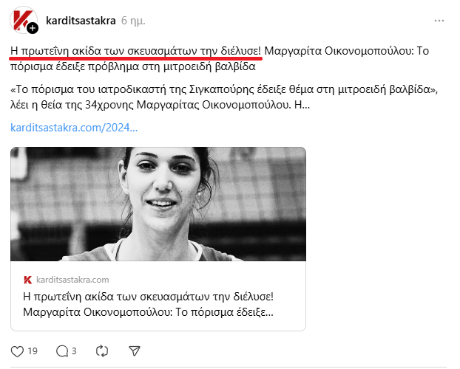Like the post with the heart icon
The width and height of the screenshot is (460, 369).
pyautogui.click(x=17, y=351)
